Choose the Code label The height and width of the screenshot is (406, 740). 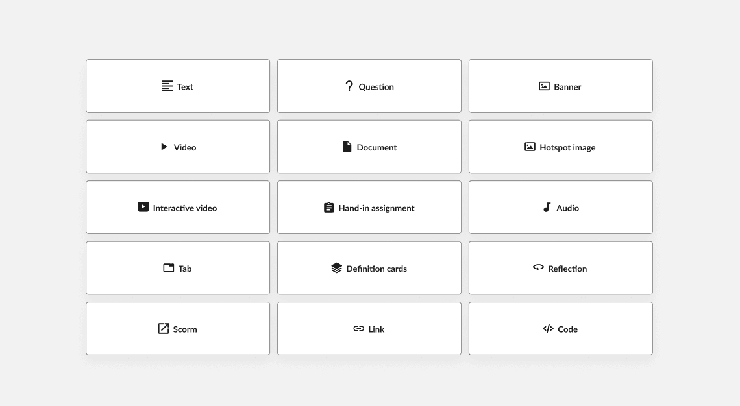point(567,329)
